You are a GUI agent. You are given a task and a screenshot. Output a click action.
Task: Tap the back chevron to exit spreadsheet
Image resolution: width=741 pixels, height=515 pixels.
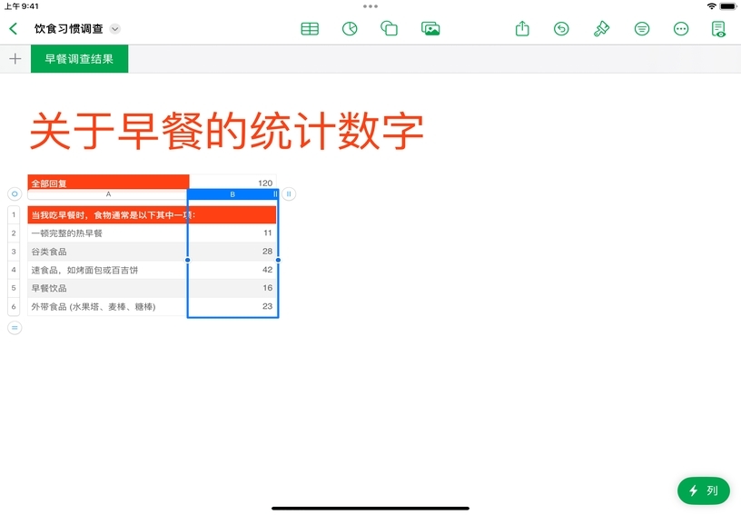click(x=14, y=29)
